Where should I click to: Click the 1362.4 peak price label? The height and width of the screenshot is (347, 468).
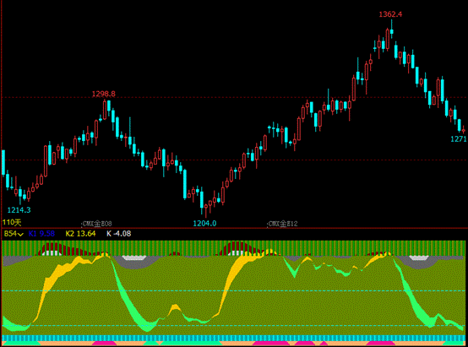390,14
